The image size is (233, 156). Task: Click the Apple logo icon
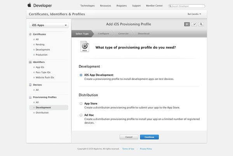point(30,5)
